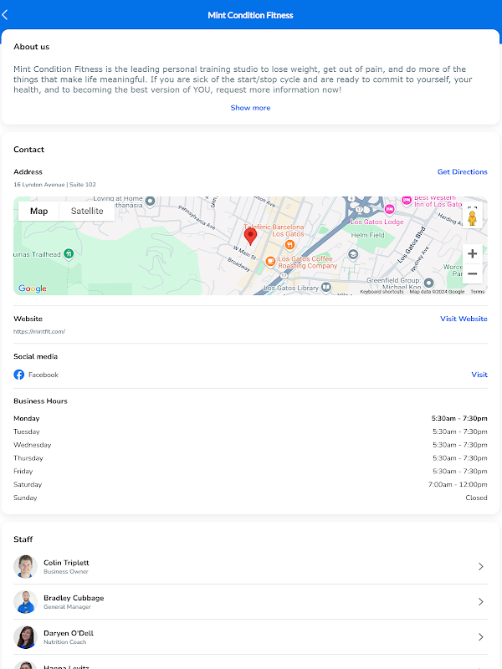Image resolution: width=502 pixels, height=669 pixels.
Task: Click the trailhead hiking marker
Action: click(69, 254)
